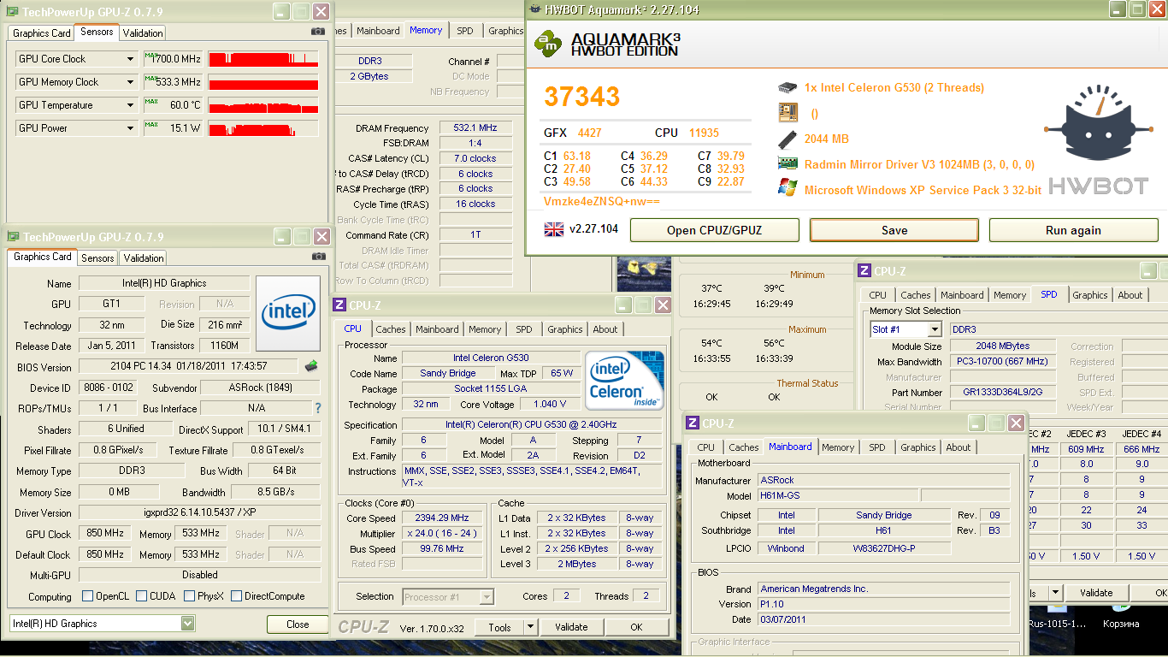
Task: Open the CPU-Z Tools dropdown arrow
Action: coord(530,627)
